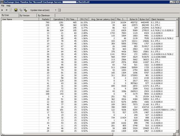The image size is (180, 136).
Task: Click client versions 6.0.7638.2 11.0.8200.0
Action: click(162, 30)
